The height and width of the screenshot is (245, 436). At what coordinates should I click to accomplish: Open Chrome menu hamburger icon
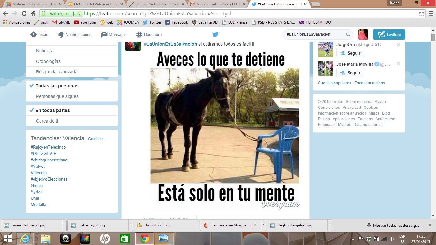[x=431, y=14]
